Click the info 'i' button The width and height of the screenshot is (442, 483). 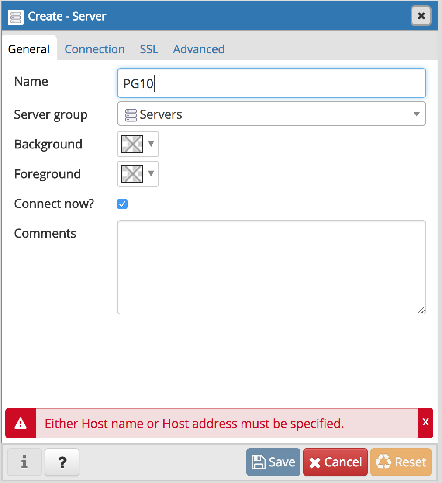24,462
